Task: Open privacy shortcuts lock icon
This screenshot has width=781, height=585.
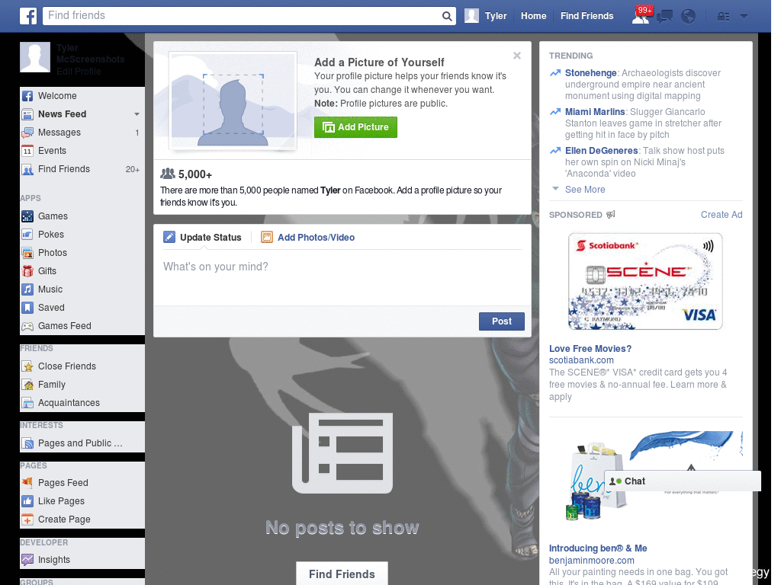Action: tap(723, 17)
